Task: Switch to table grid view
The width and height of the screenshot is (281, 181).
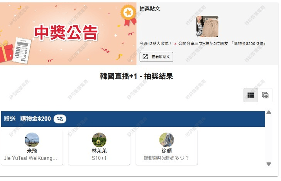Action: [x=265, y=95]
